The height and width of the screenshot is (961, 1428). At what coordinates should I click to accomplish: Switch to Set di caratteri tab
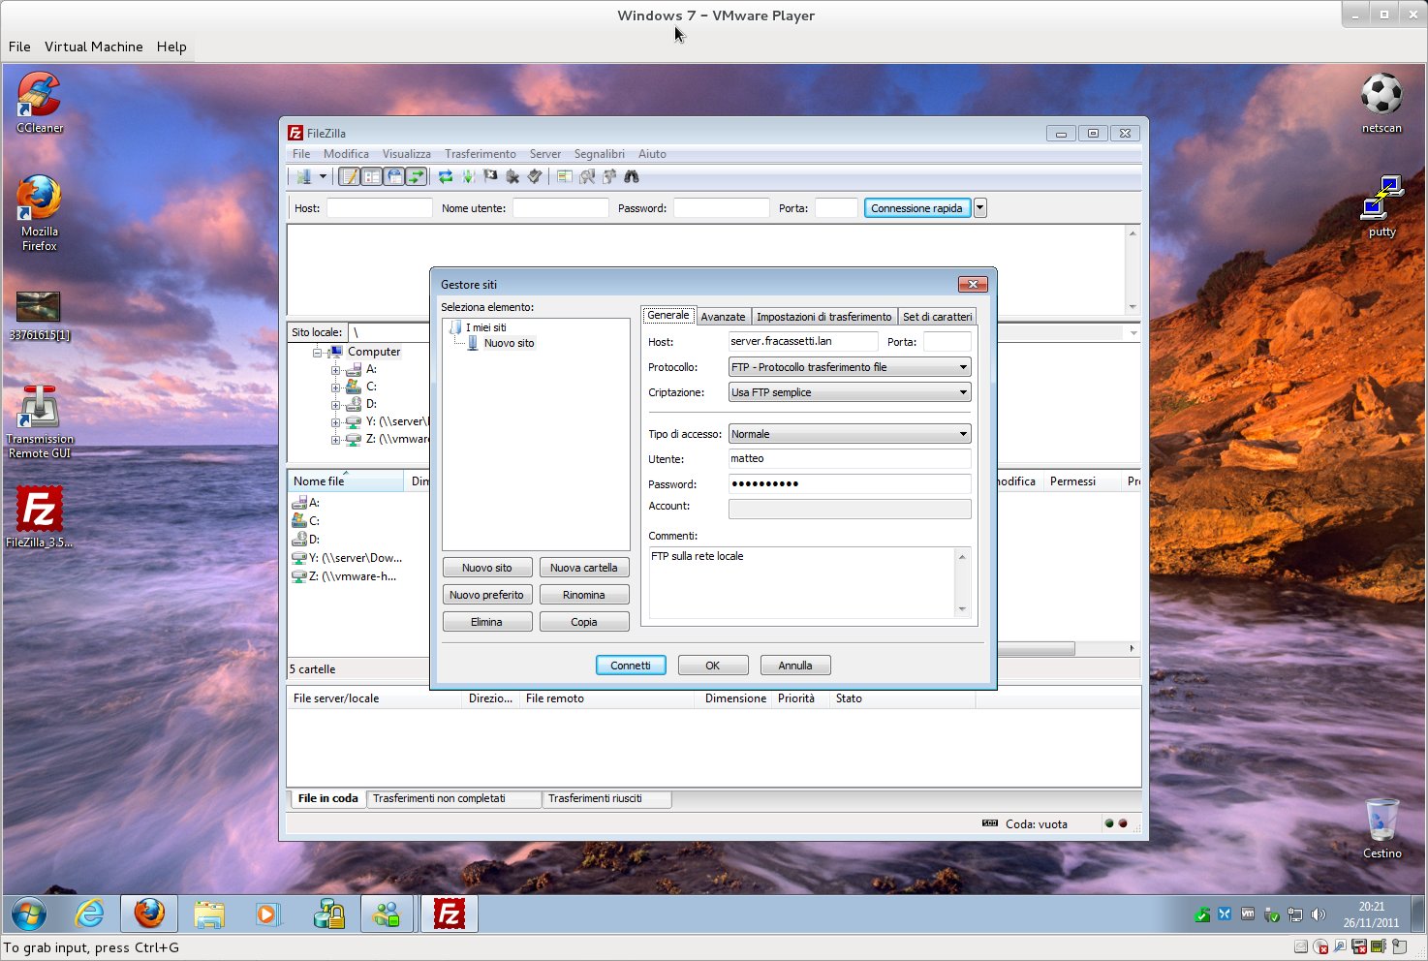click(x=937, y=317)
